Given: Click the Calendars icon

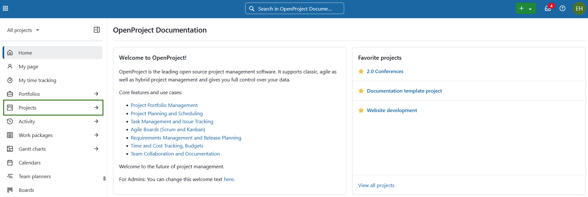Looking at the screenshot, I should pos(10,163).
